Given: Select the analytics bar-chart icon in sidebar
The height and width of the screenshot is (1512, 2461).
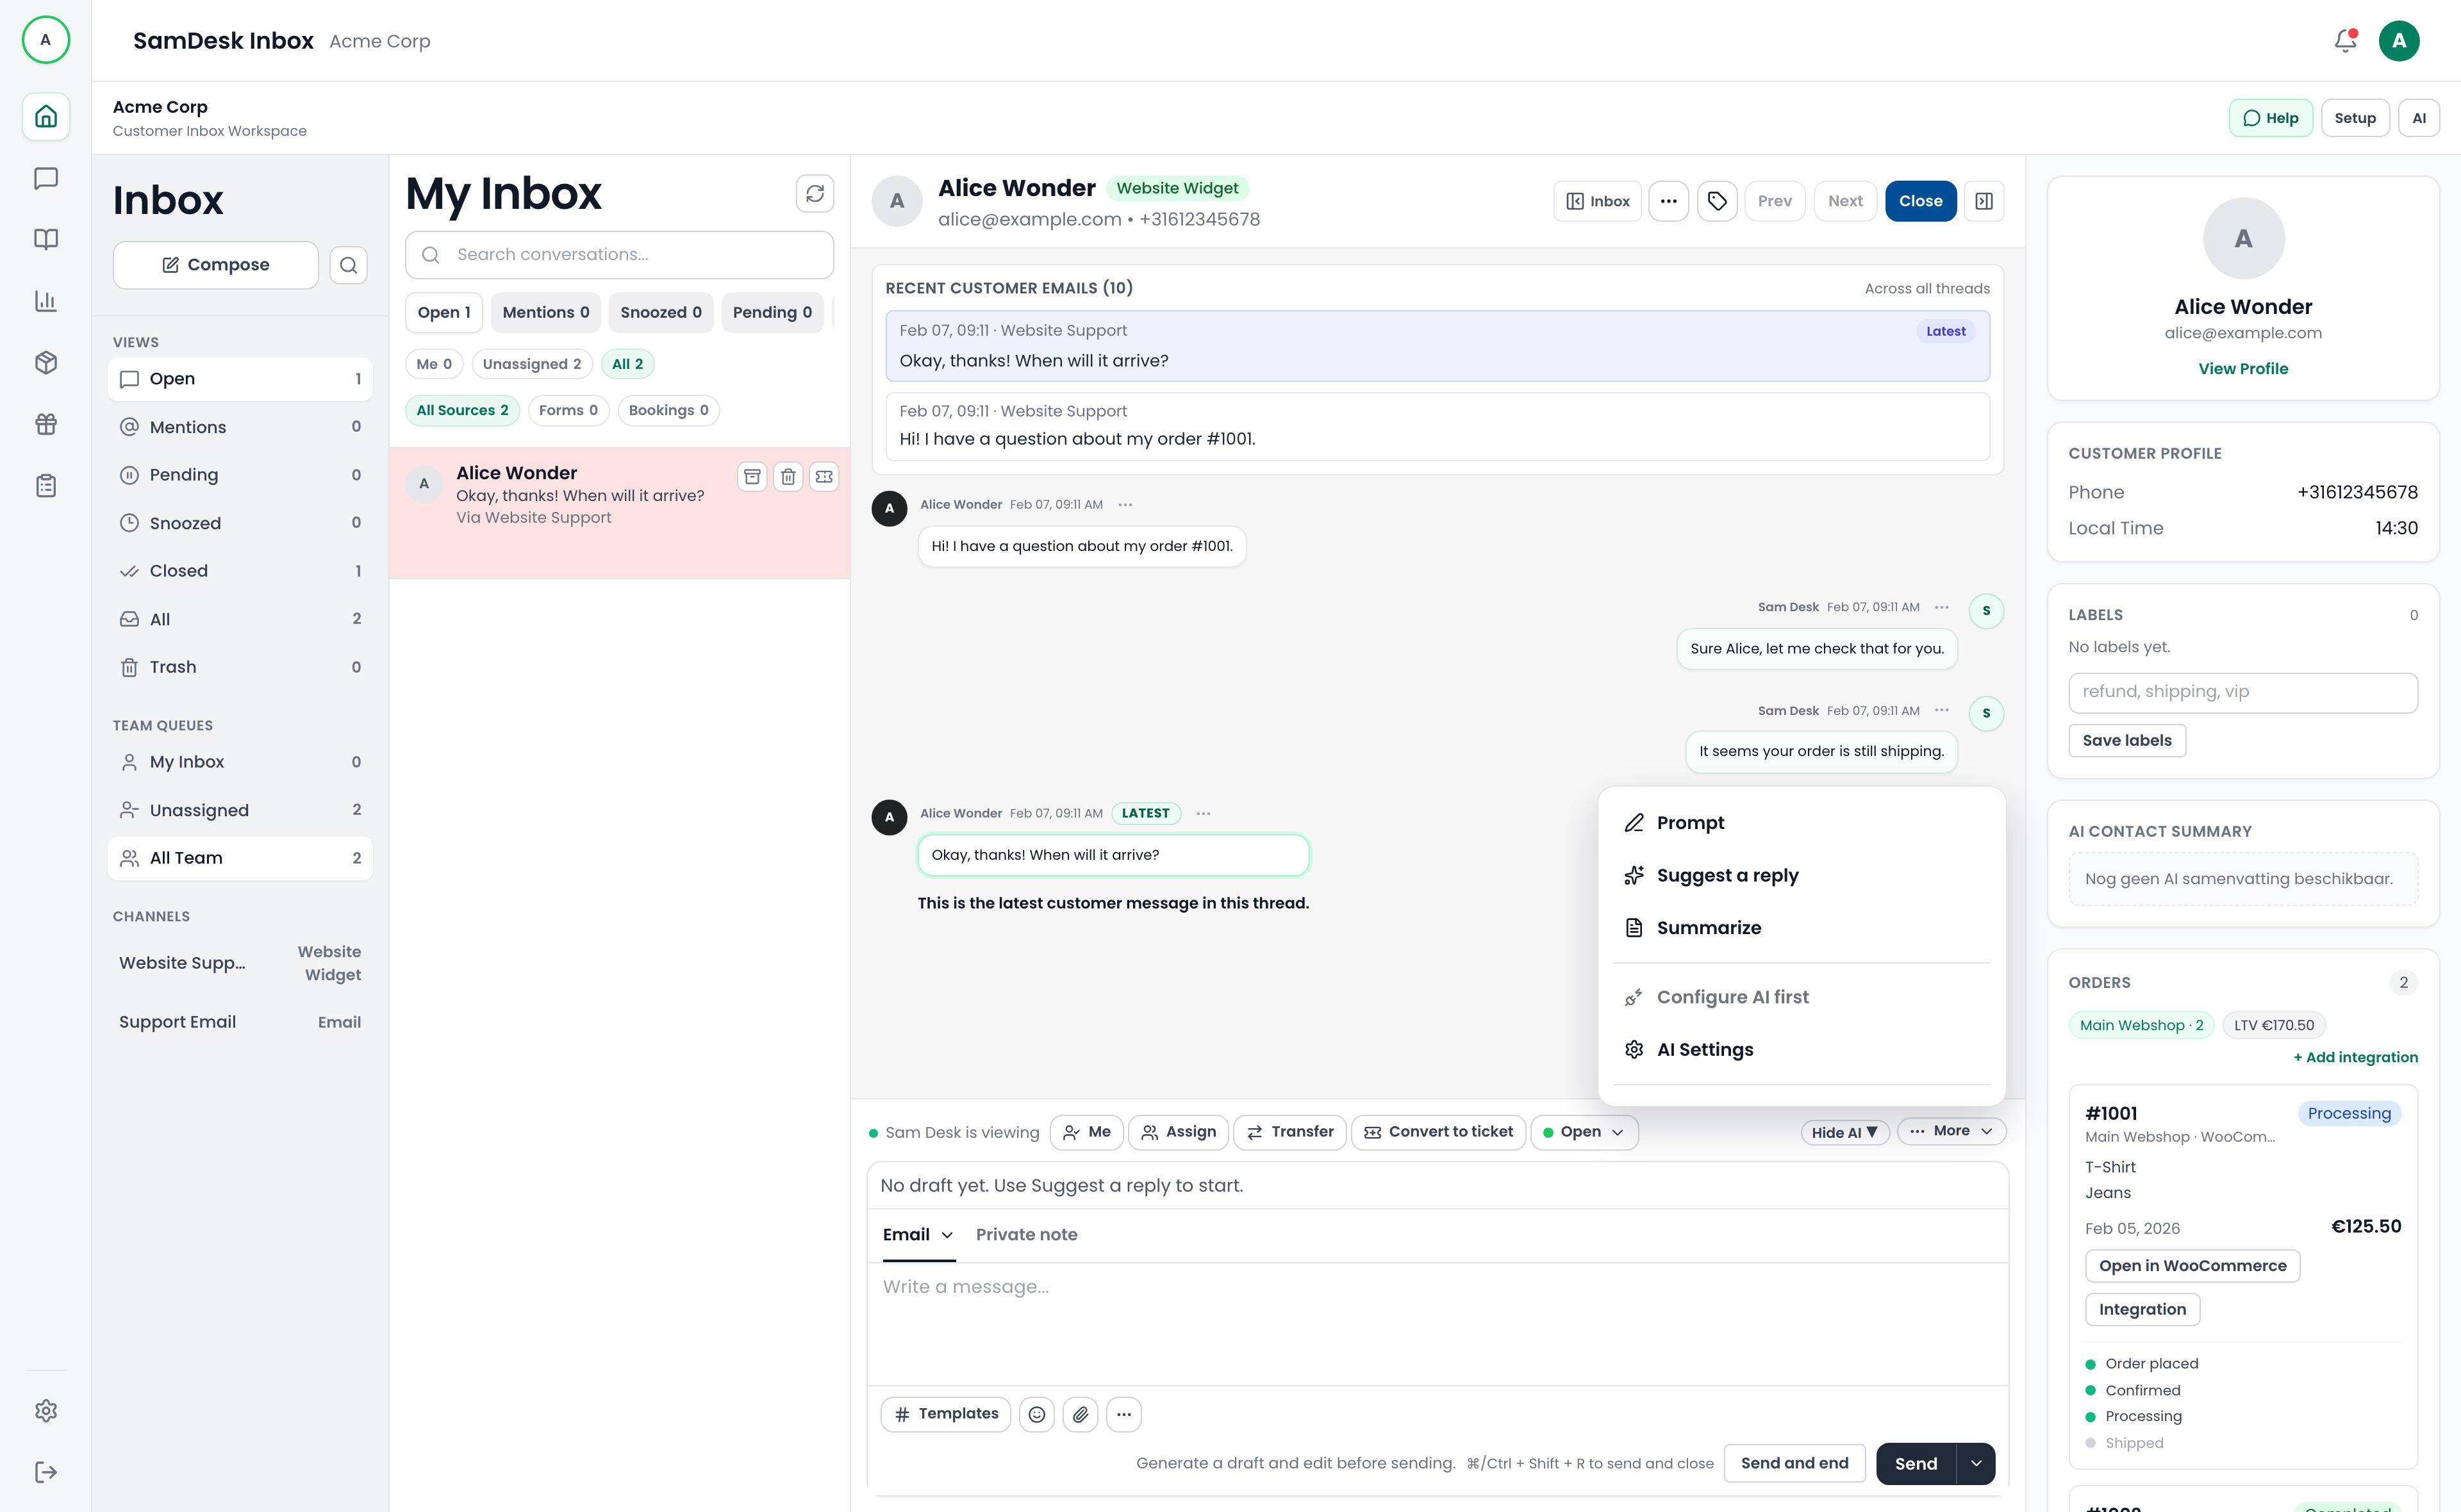Looking at the screenshot, I should pos(45,301).
